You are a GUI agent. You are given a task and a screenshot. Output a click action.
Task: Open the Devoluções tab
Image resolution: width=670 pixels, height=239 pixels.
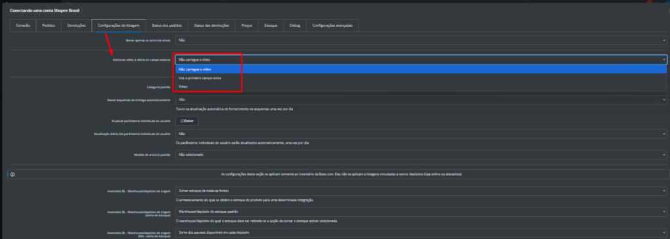[x=77, y=25]
